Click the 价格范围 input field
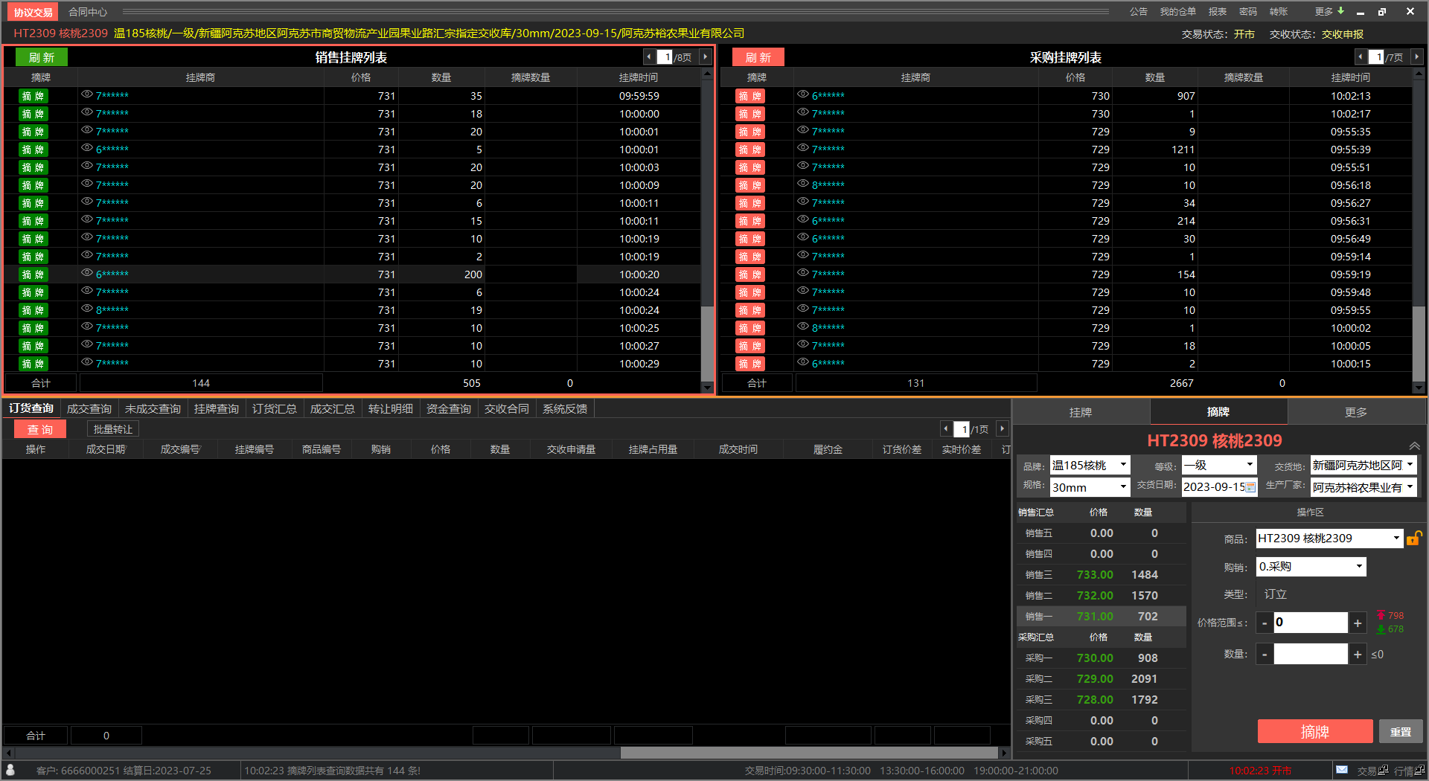The width and height of the screenshot is (1429, 781). tap(1311, 623)
